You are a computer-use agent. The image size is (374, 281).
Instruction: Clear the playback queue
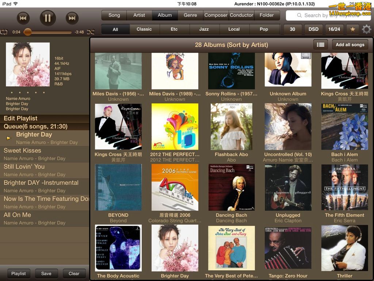pos(74,273)
